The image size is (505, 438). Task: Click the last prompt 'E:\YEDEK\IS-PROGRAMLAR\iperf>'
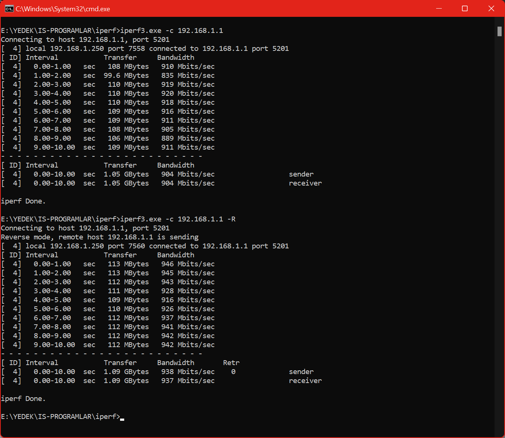pyautogui.click(x=61, y=417)
